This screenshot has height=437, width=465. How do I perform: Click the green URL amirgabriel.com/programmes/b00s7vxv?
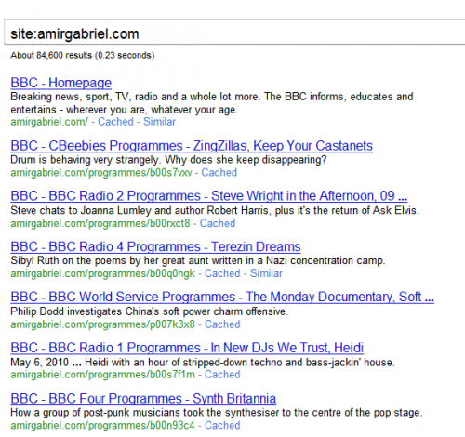click(x=101, y=173)
